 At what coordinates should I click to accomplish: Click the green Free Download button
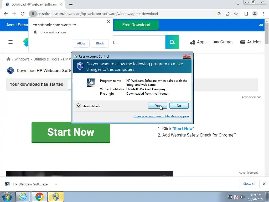point(136,25)
